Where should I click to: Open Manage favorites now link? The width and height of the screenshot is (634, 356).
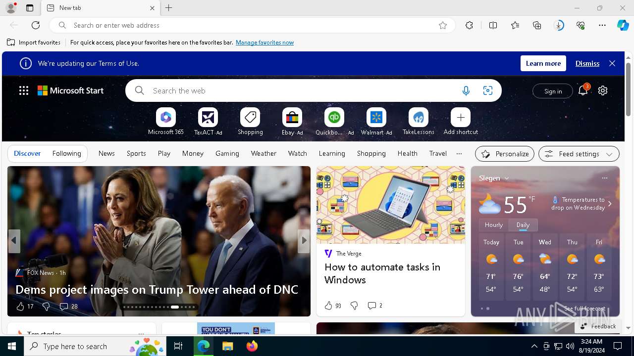[x=264, y=43]
